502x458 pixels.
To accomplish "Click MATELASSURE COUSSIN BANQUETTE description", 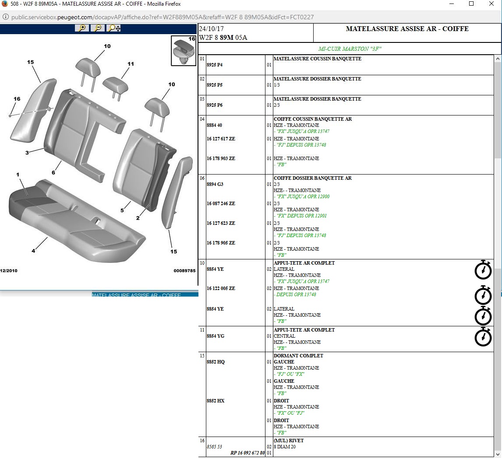I will [x=317, y=59].
